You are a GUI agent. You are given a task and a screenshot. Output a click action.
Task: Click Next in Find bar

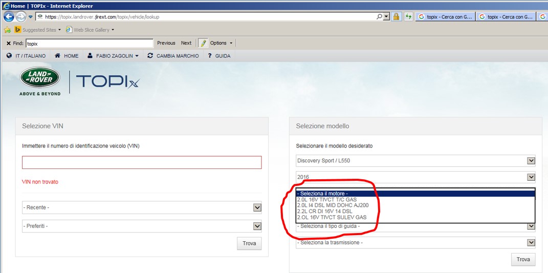[x=186, y=43]
